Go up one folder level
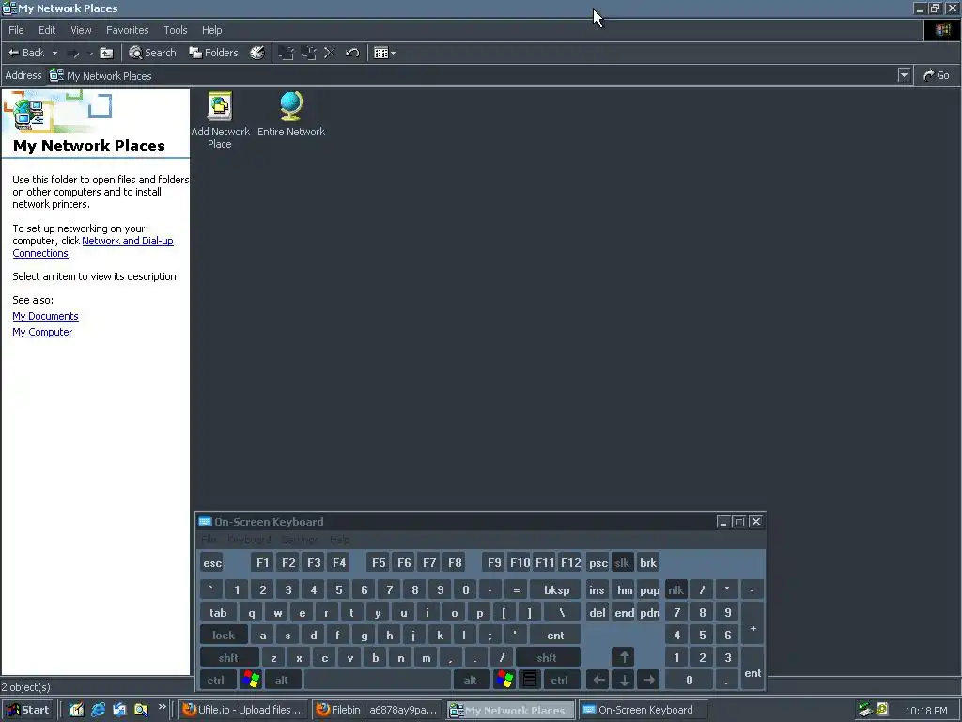 click(x=106, y=53)
